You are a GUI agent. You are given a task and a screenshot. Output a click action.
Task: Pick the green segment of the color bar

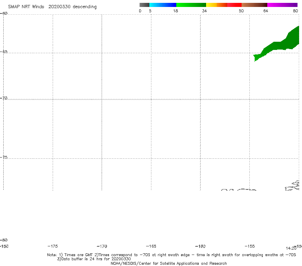click(x=191, y=5)
